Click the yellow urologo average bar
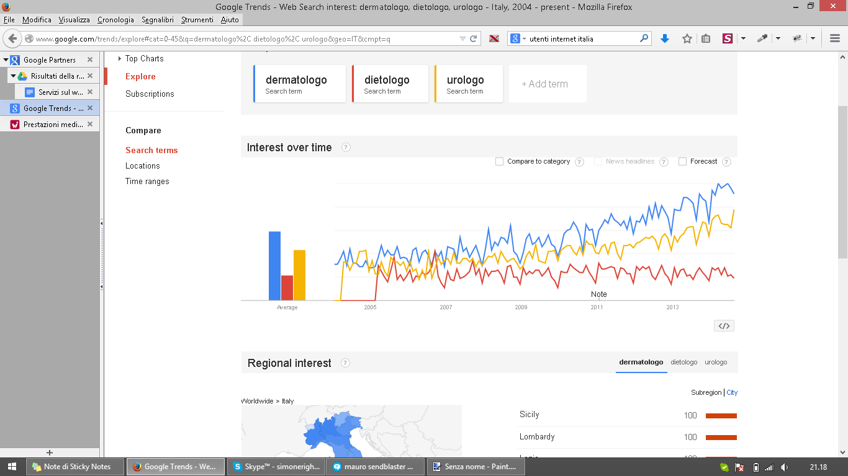Image resolution: width=848 pixels, height=476 pixels. (299, 275)
